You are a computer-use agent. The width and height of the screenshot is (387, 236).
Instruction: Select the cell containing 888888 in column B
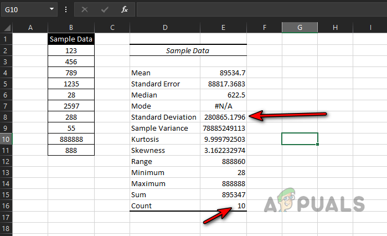click(71, 139)
